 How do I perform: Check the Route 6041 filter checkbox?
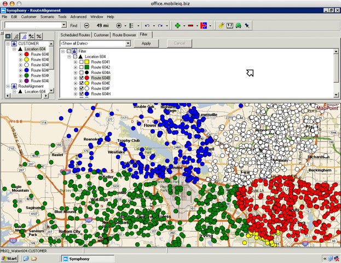point(82,62)
